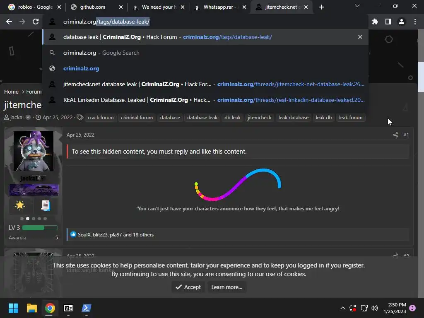Viewport: 424px width, 318px height.
Task: Open the database leak tag
Action: (x=202, y=118)
